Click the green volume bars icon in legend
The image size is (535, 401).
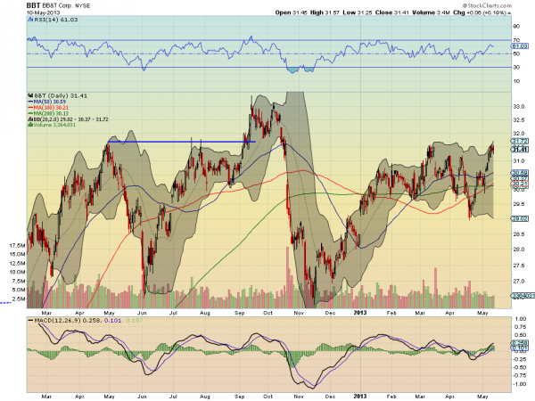[30, 125]
